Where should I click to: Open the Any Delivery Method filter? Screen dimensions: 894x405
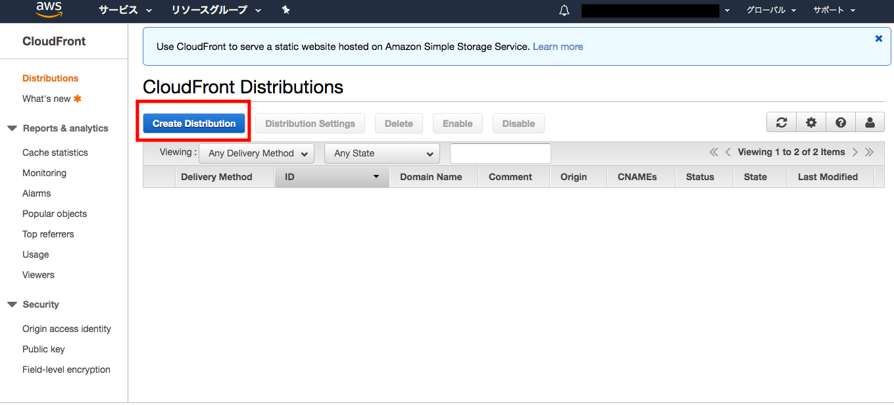pyautogui.click(x=257, y=153)
